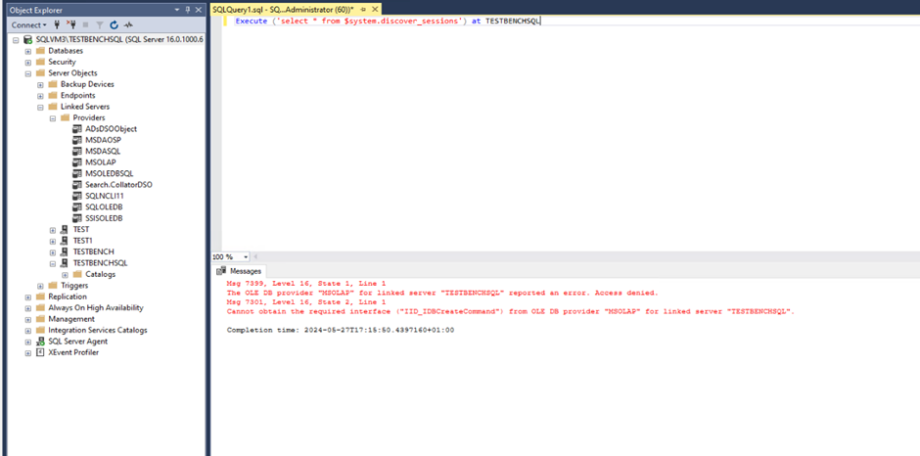Expand the Databases folder
Viewport: 920px width, 456px height.
click(27, 51)
